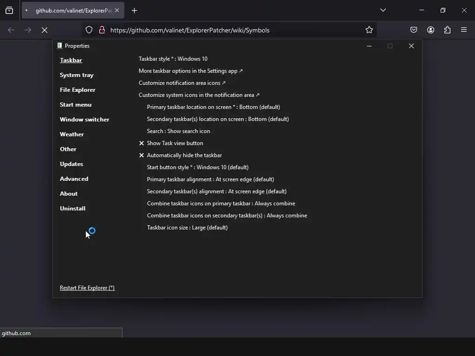Open a new browser tab
This screenshot has height=356, width=475.
pos(134,11)
